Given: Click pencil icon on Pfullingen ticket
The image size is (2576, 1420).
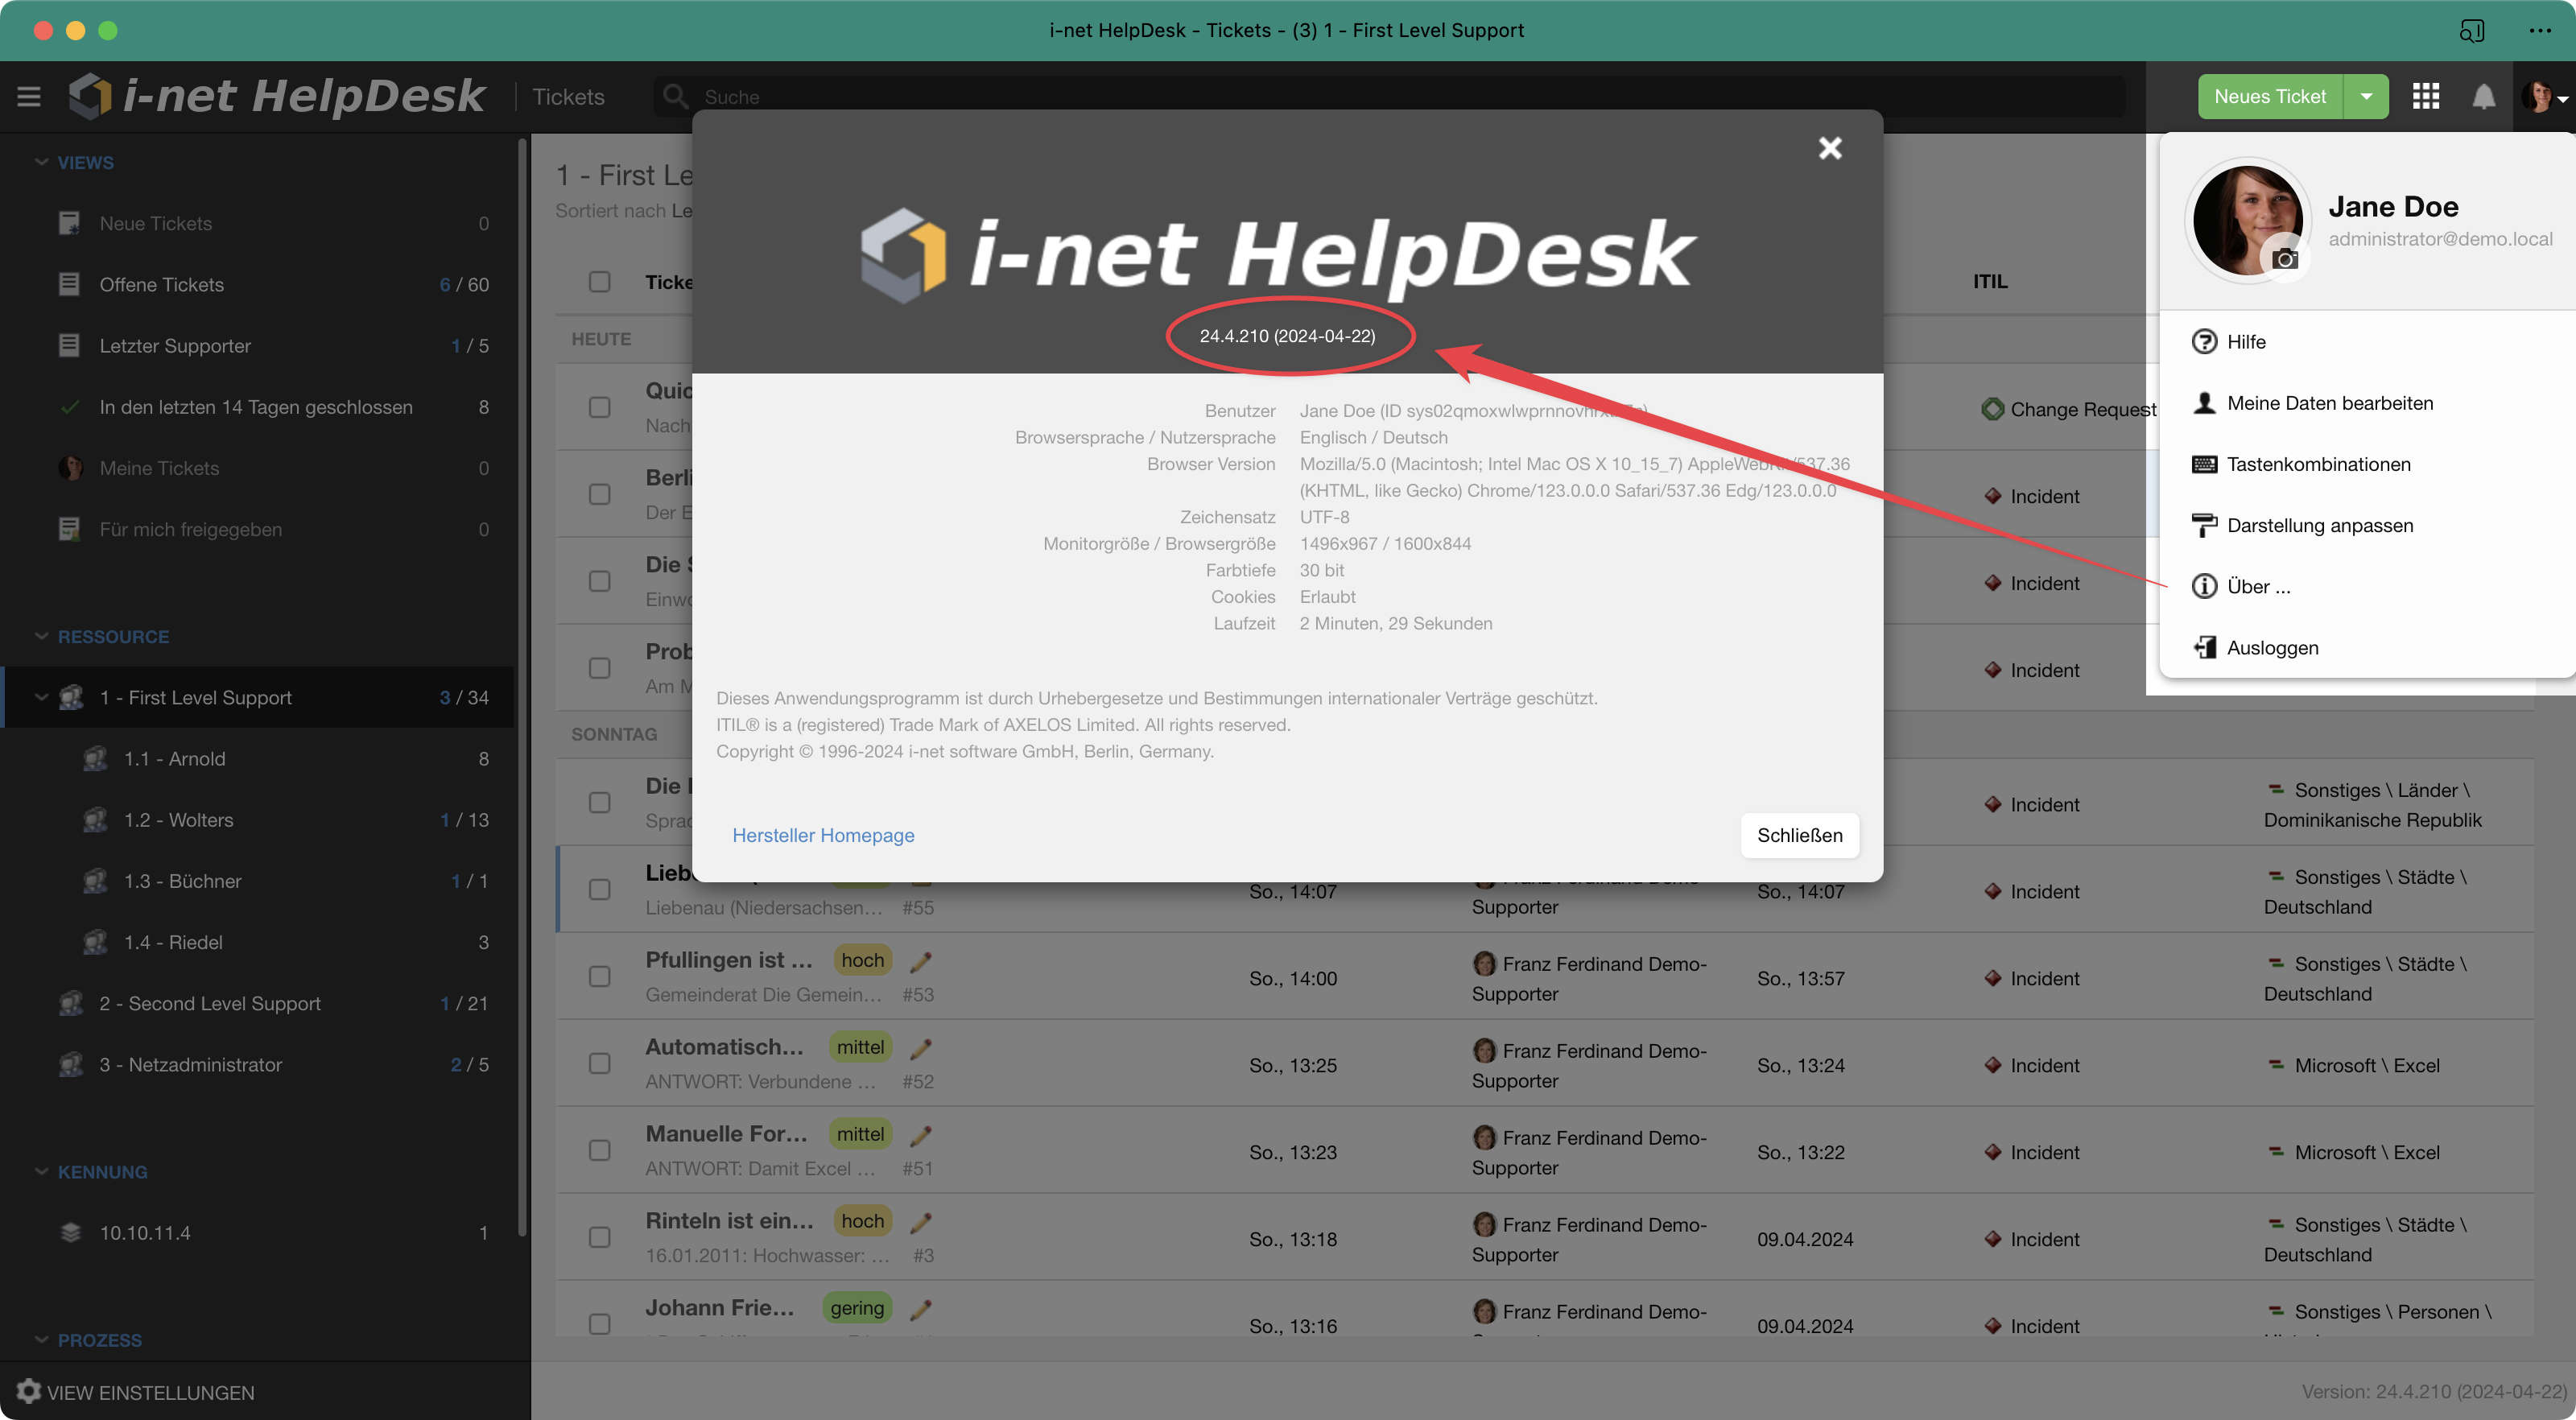Looking at the screenshot, I should [921, 961].
